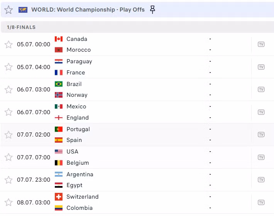
Task: Open TV info for Mexico vs England
Action: 261,112
